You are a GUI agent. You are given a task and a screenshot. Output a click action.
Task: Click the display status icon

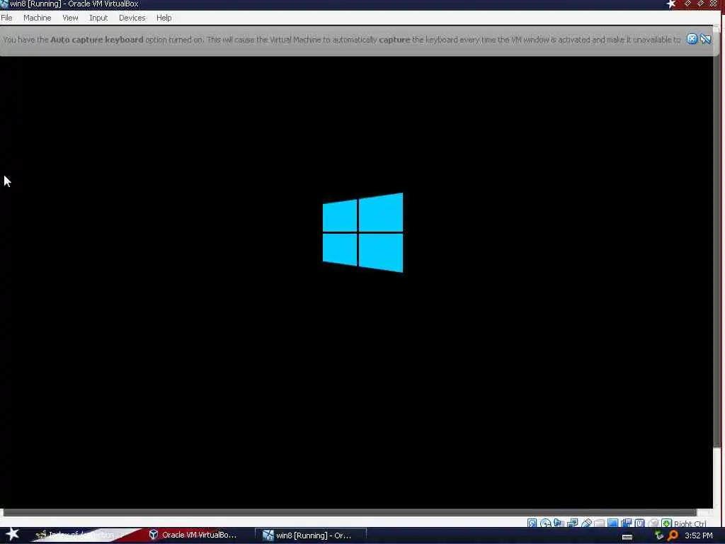click(612, 523)
